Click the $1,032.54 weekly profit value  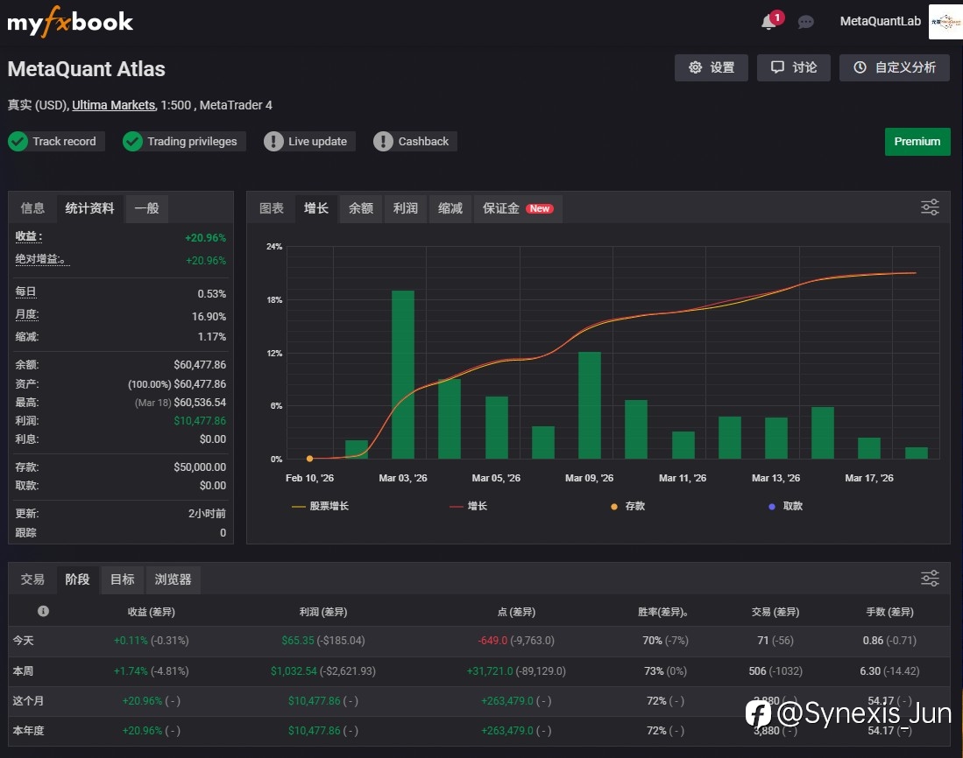click(x=294, y=671)
